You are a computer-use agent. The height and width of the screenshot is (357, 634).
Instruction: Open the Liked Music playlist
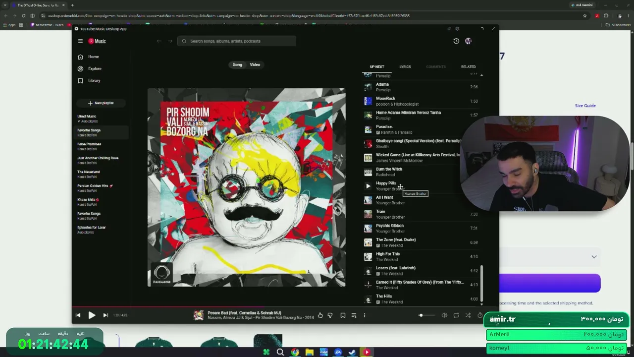[102, 119]
